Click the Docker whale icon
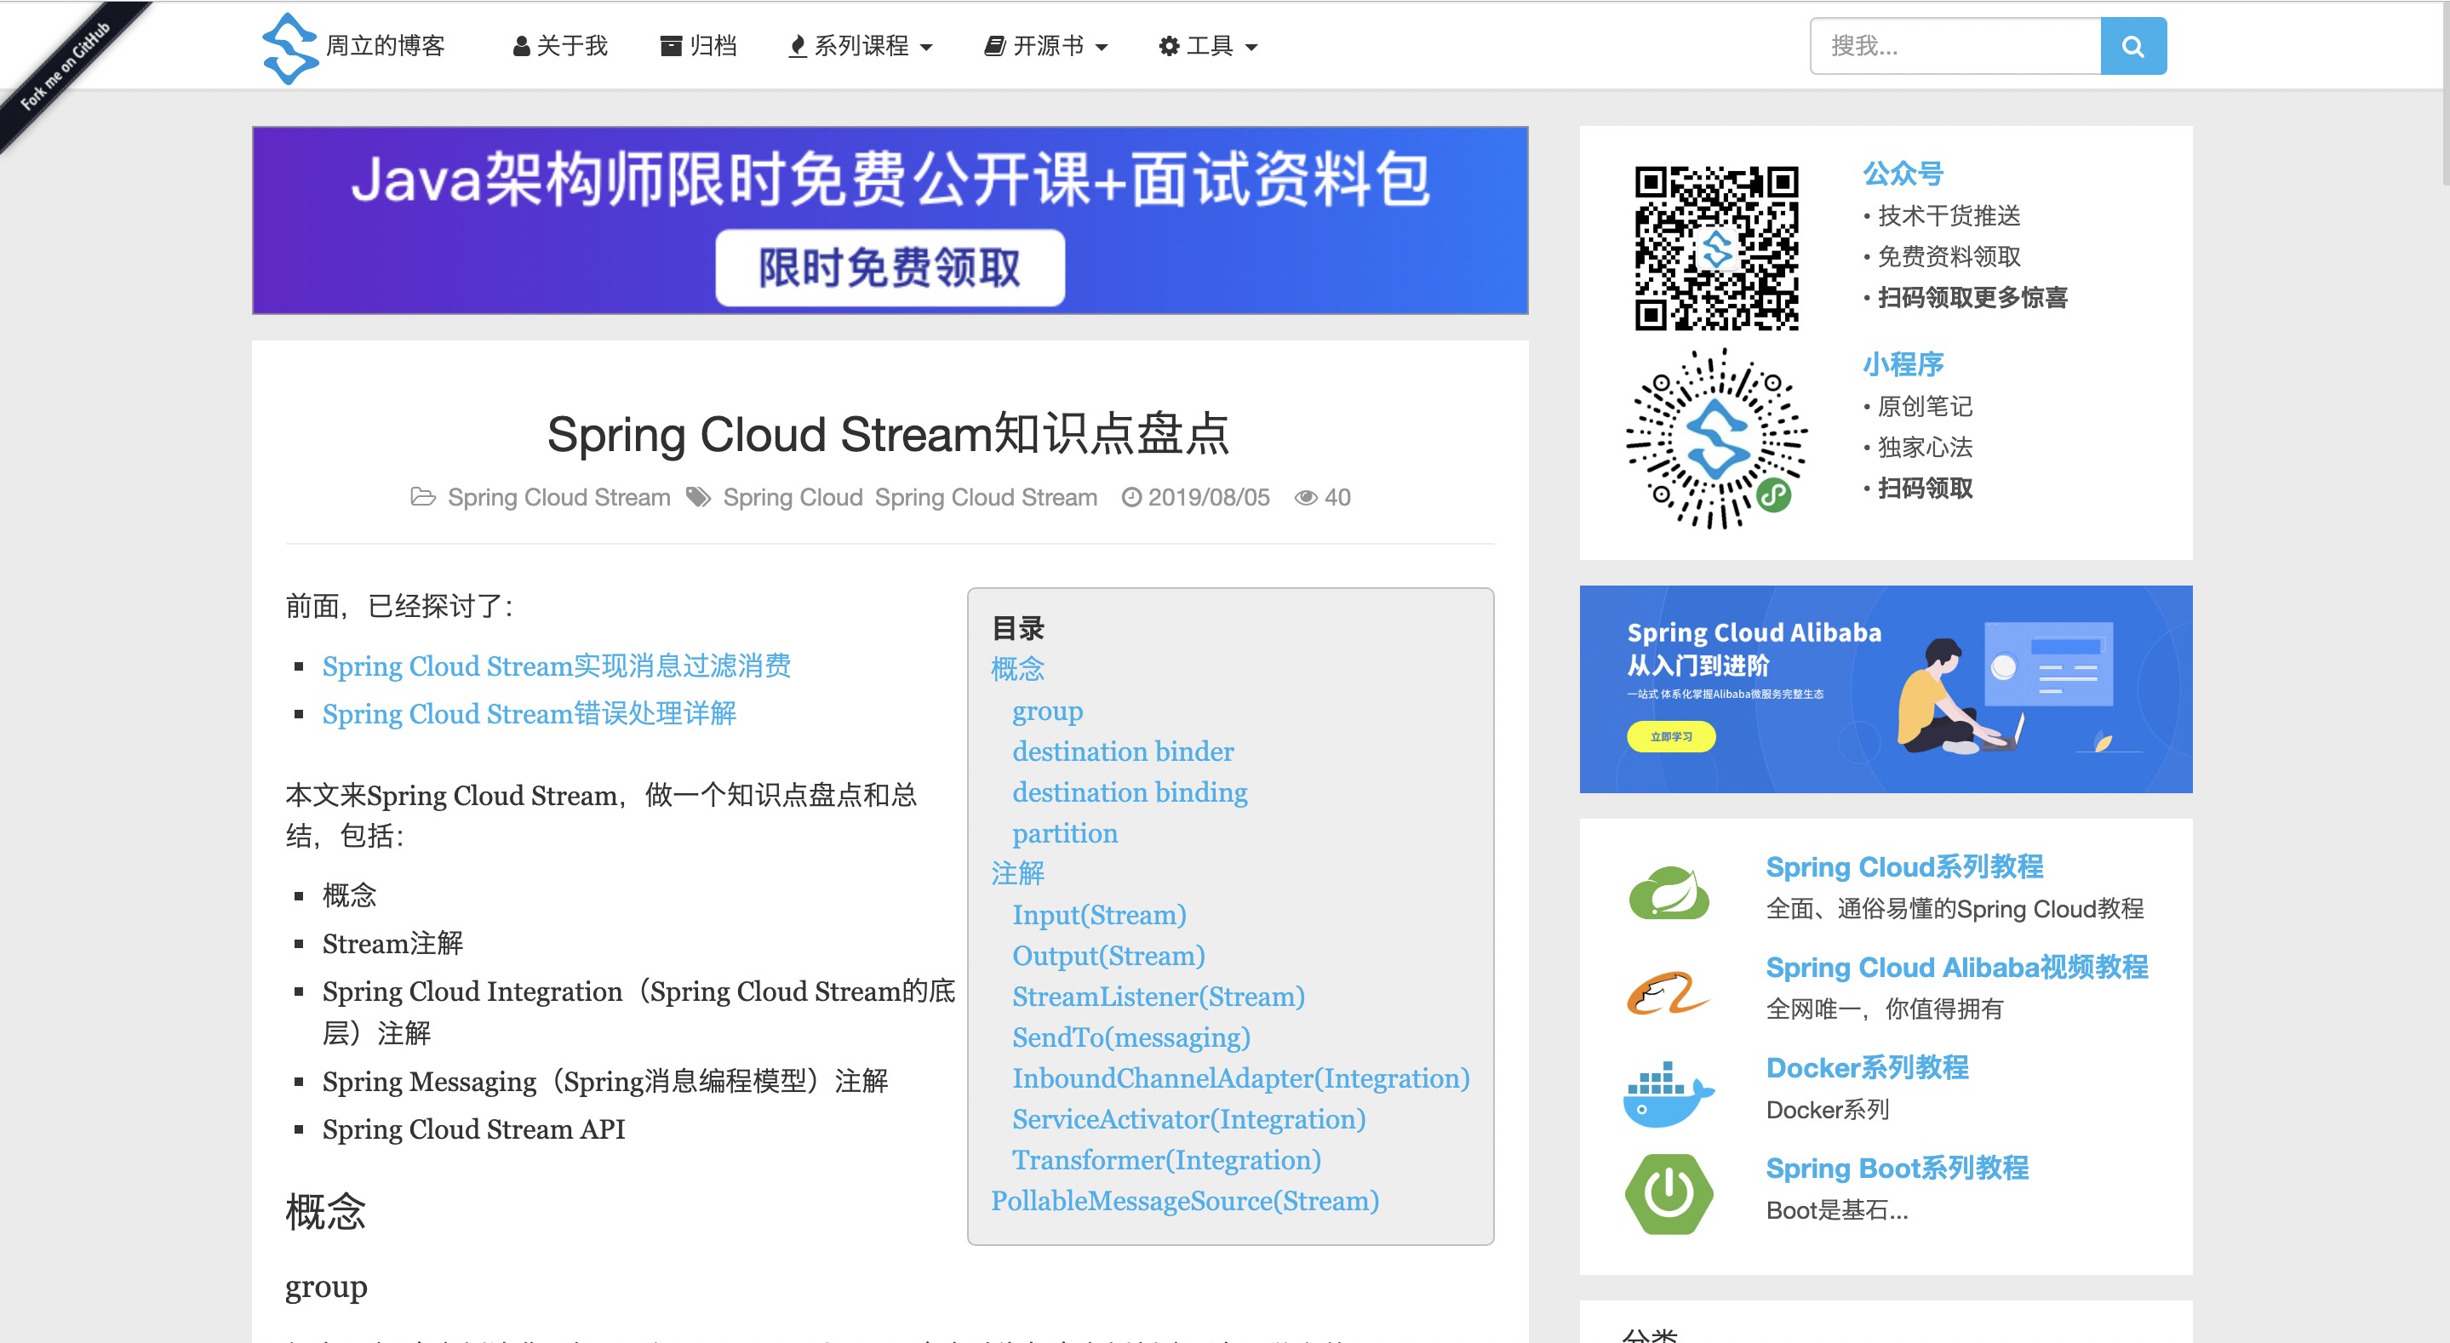 (x=1669, y=1094)
